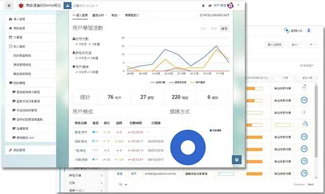
Task: Click the 220 modules total stat
Action: click(x=180, y=97)
